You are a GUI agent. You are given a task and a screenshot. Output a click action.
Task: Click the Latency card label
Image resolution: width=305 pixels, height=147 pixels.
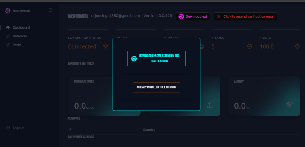click(239, 82)
